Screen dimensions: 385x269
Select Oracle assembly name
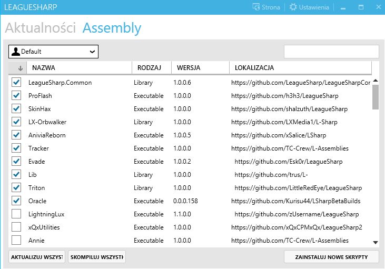tap(37, 201)
